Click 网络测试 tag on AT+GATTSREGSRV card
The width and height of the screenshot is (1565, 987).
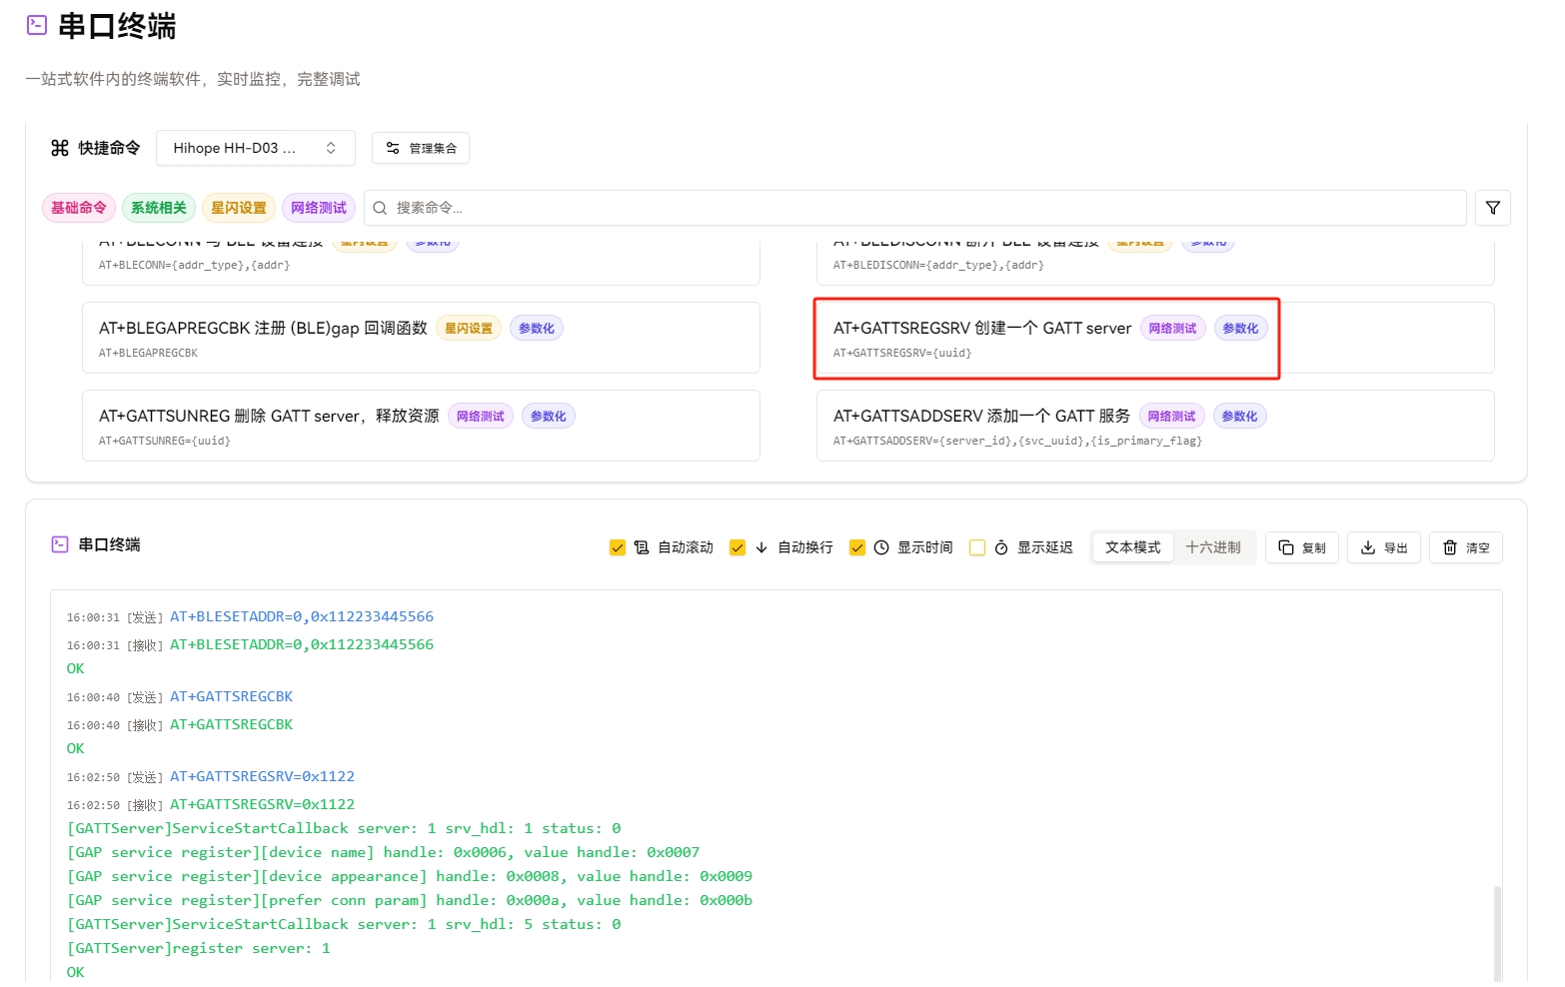pos(1172,328)
